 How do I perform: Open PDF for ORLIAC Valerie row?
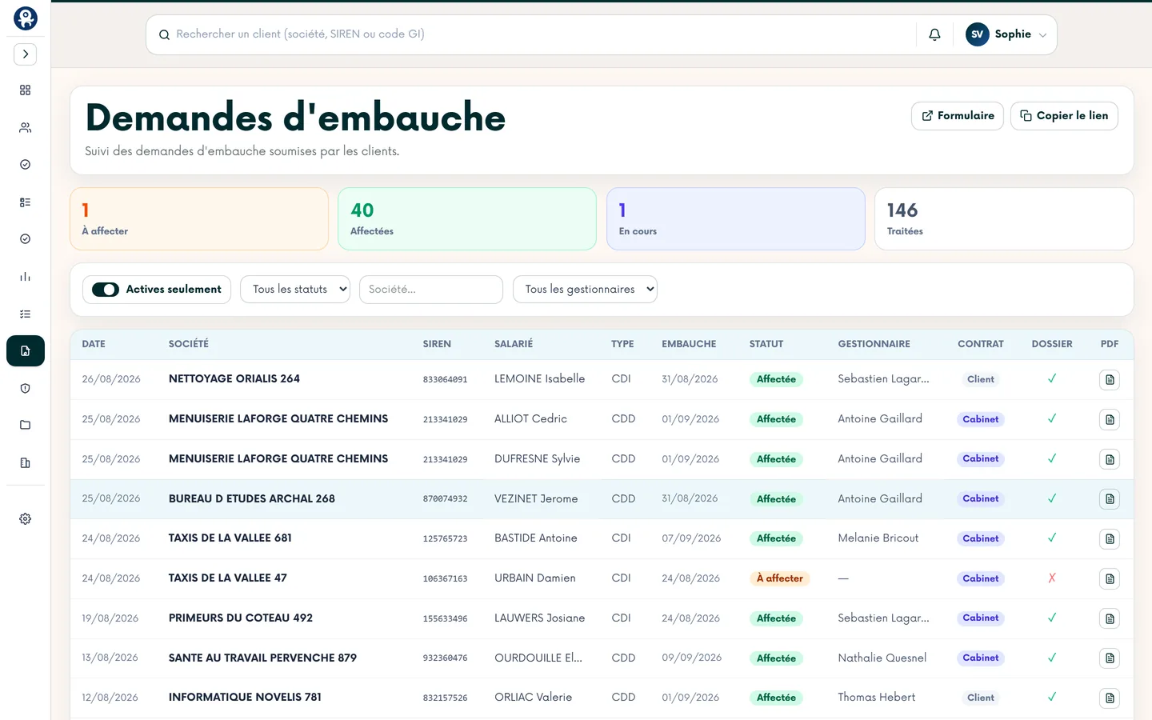1110,698
